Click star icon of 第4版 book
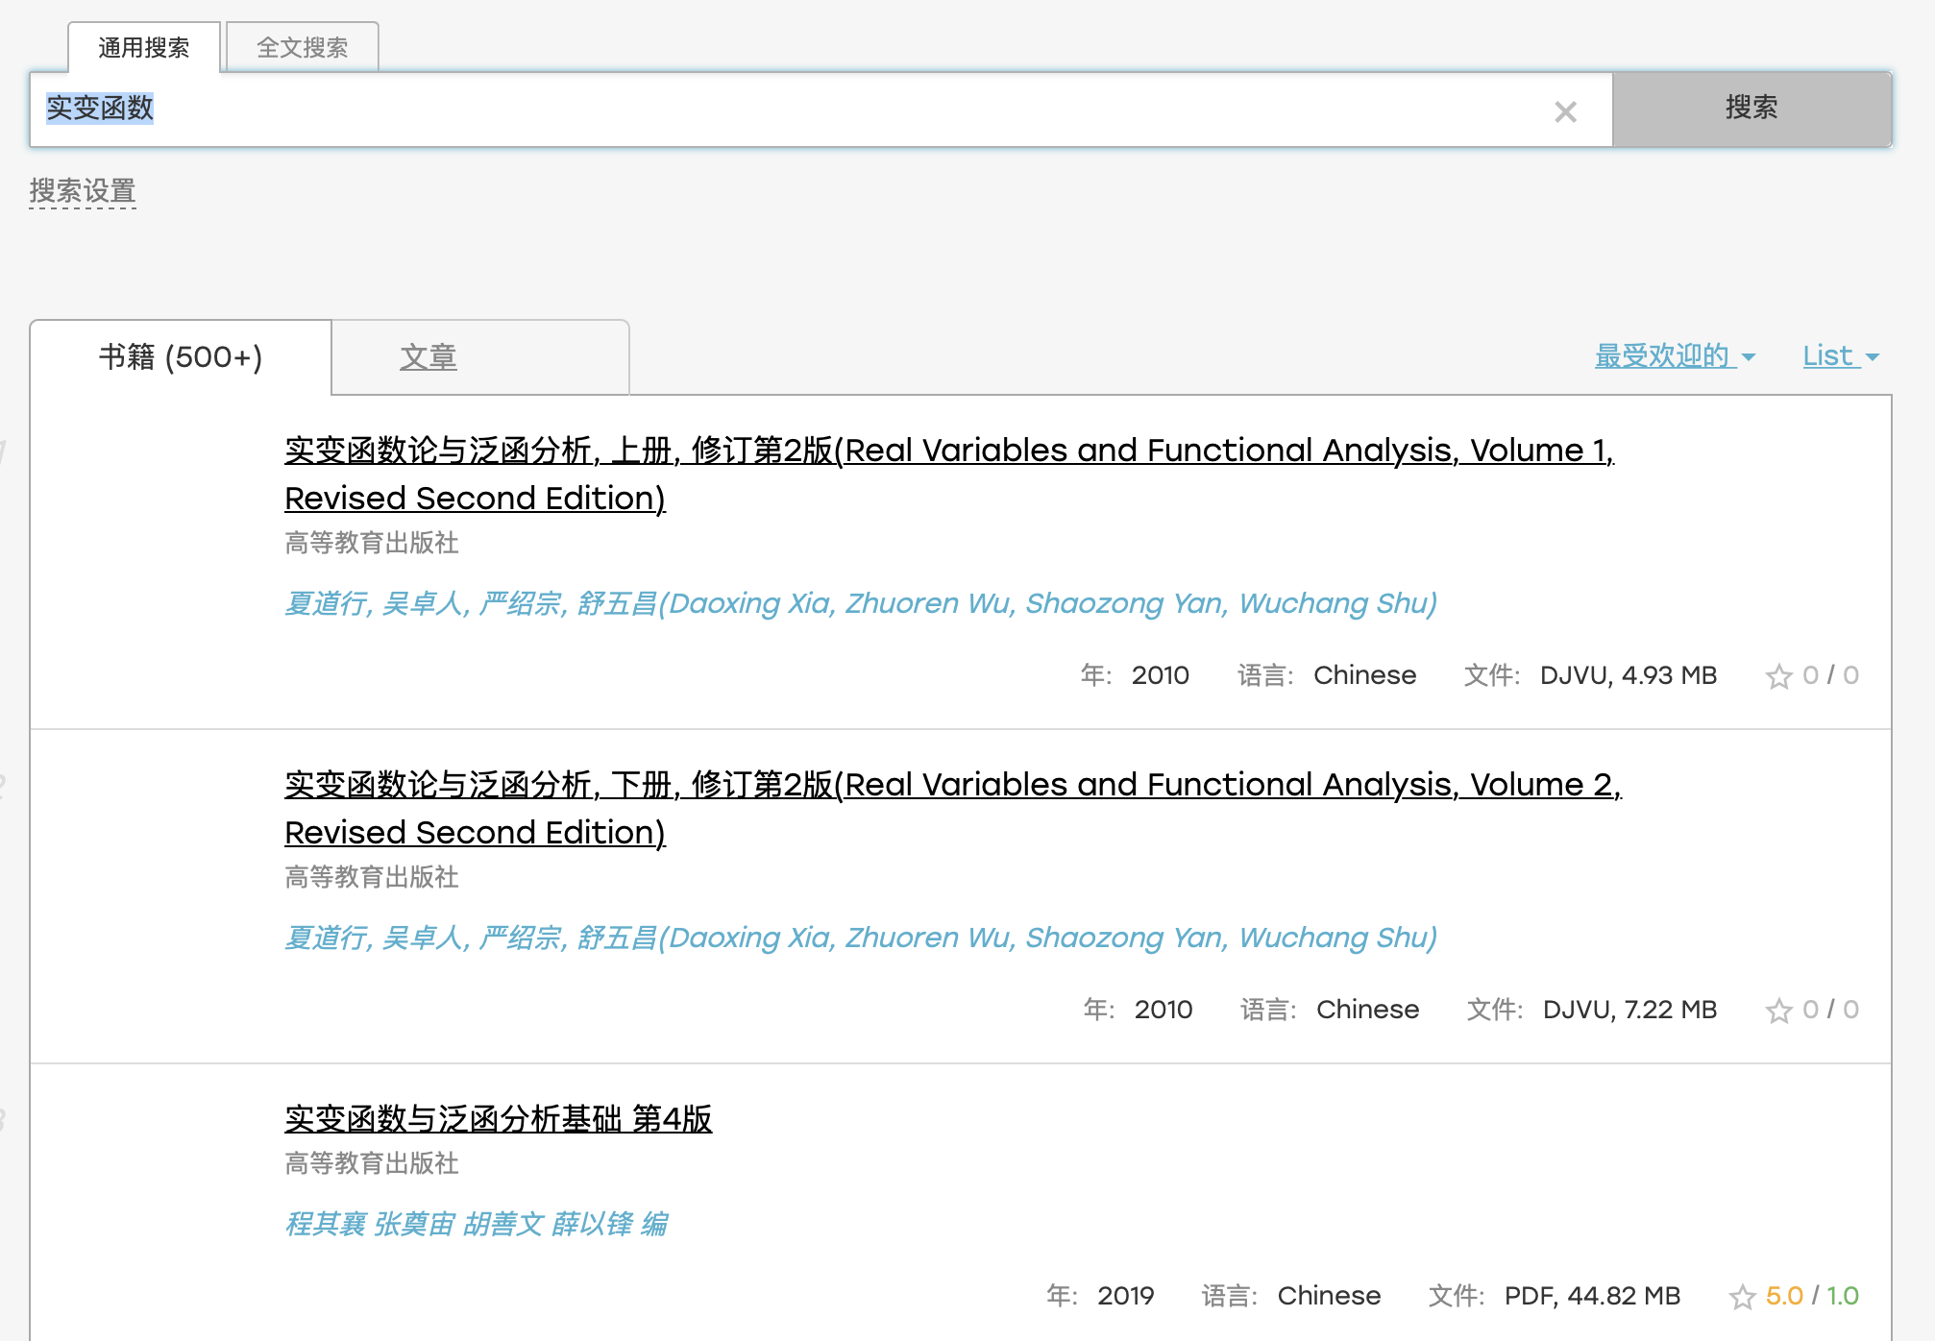Screen dimensions: 1935x1341 [1742, 1297]
